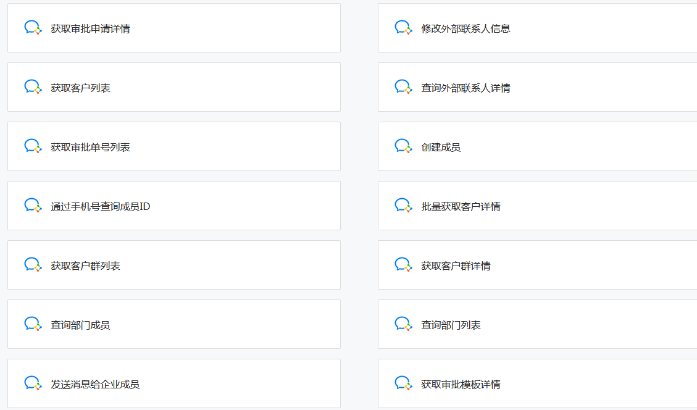Viewport: 697px width, 410px height.
Task: Pick the 发送消息给企业成员 label
Action: point(95,384)
